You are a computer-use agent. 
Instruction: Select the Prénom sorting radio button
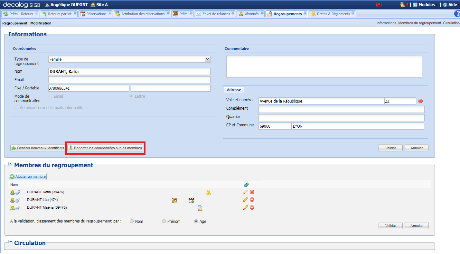click(x=164, y=221)
